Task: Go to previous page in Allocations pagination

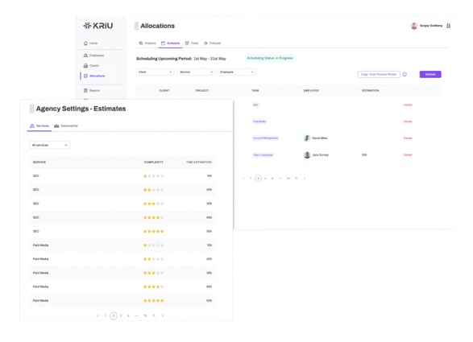Action: (243, 179)
